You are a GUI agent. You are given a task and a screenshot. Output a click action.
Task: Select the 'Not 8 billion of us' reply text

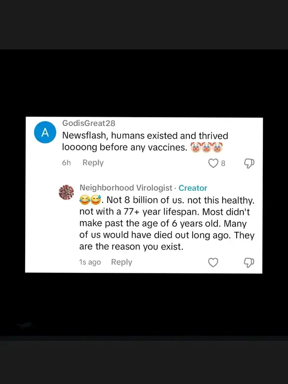167,223
